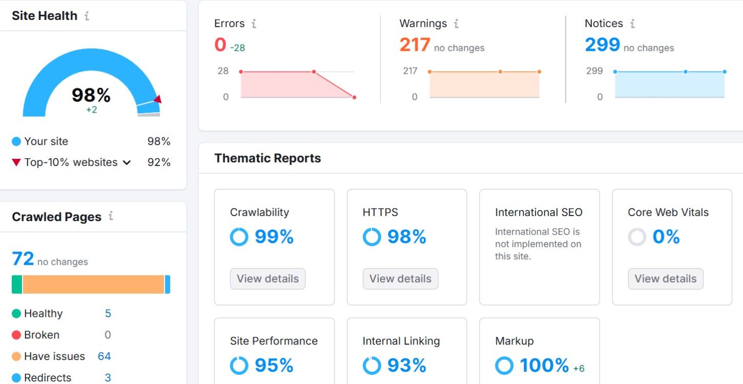
Task: Open the 217 warnings count
Action: coord(415,45)
